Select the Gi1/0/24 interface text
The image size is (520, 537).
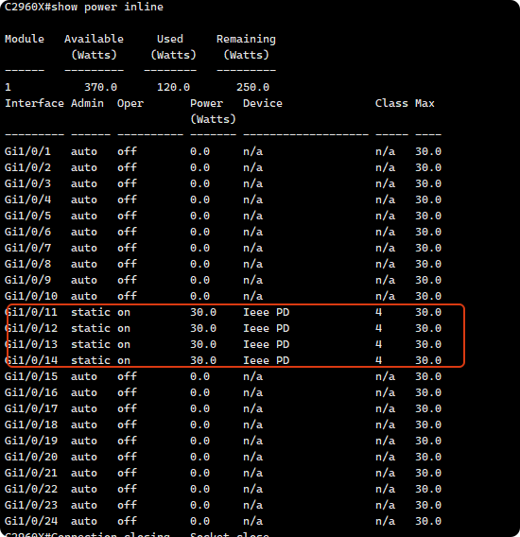click(x=31, y=521)
